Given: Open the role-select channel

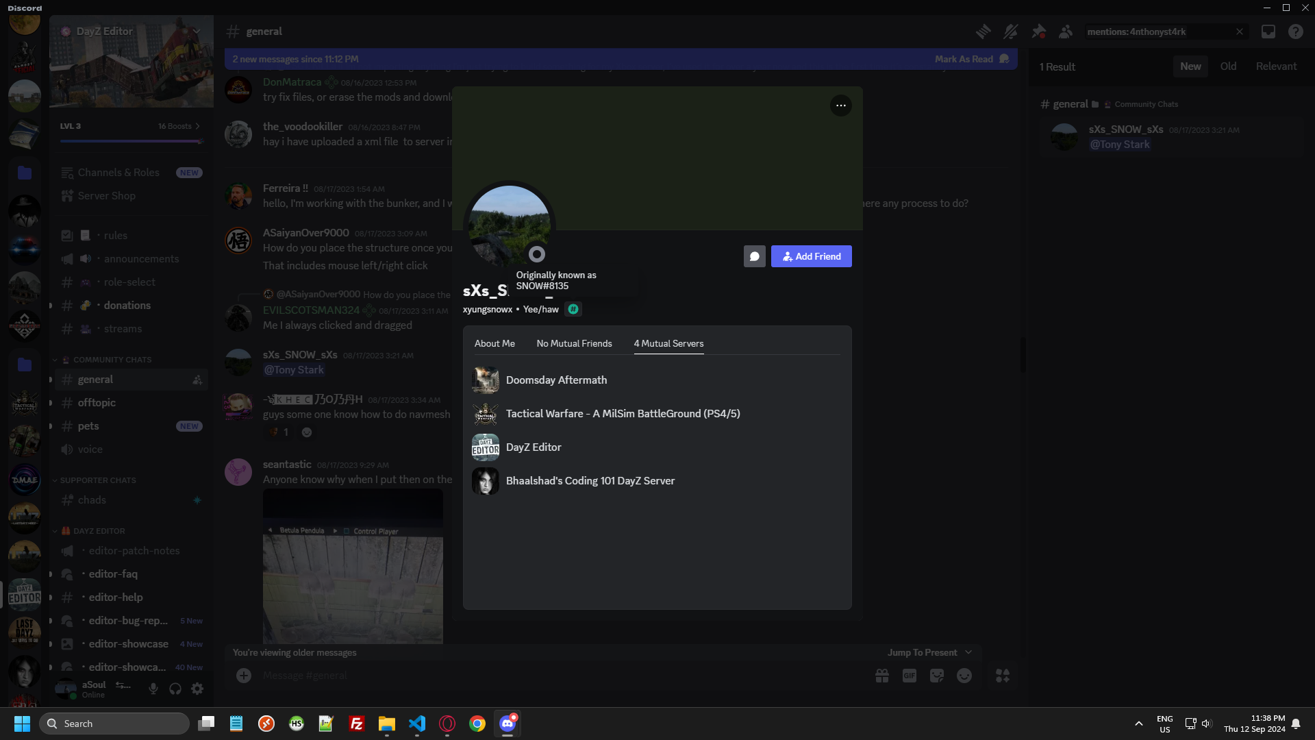Looking at the screenshot, I should [x=131, y=282].
